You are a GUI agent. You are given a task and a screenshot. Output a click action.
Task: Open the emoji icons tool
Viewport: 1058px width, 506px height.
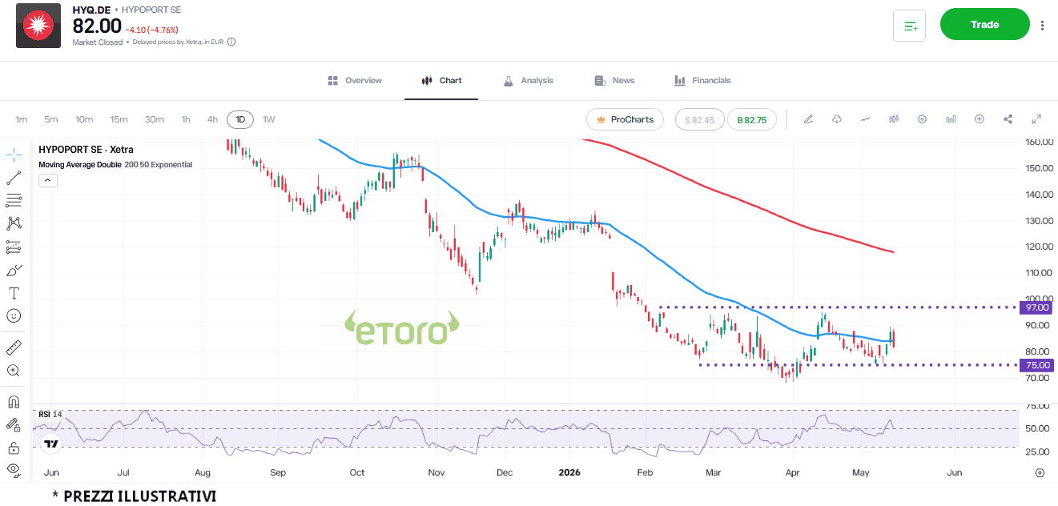click(x=14, y=315)
